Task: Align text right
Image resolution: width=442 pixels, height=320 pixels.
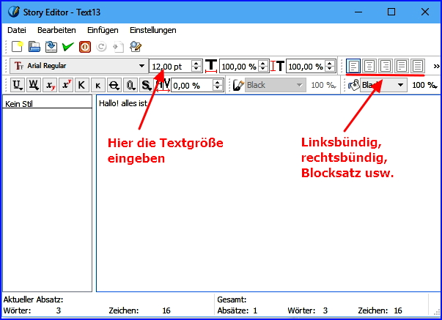Action: tap(386, 66)
